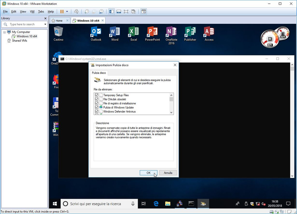Click the OneNote 2016 desktop shortcut
Image resolution: width=297 pixels, height=214 pixels.
point(171,36)
